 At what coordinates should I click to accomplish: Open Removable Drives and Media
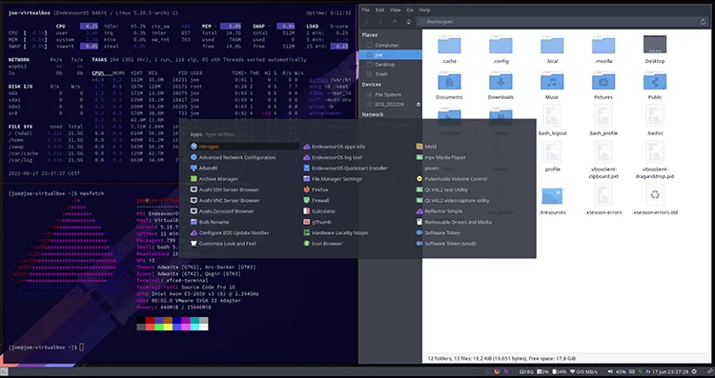pos(454,222)
